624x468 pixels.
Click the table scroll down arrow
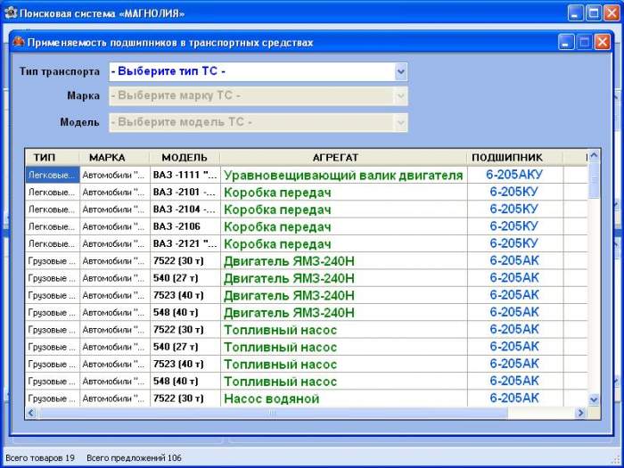coord(594,399)
